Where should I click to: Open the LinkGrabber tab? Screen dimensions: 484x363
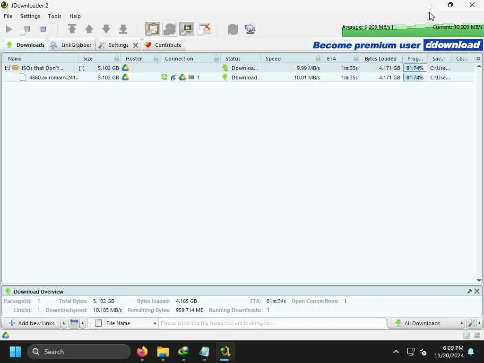71,45
